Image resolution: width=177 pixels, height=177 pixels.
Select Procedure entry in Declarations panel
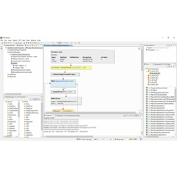[153, 50]
